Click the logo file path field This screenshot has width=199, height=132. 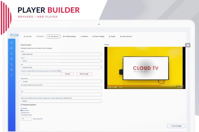(41, 74)
